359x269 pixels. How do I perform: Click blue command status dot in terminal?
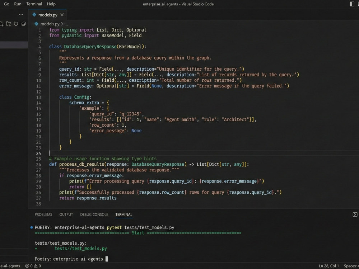[x=32, y=227]
